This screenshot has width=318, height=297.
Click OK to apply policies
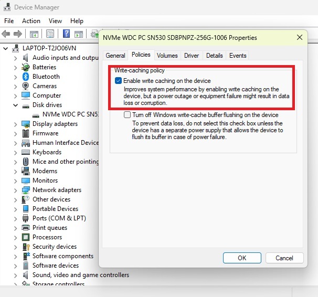pos(242,258)
